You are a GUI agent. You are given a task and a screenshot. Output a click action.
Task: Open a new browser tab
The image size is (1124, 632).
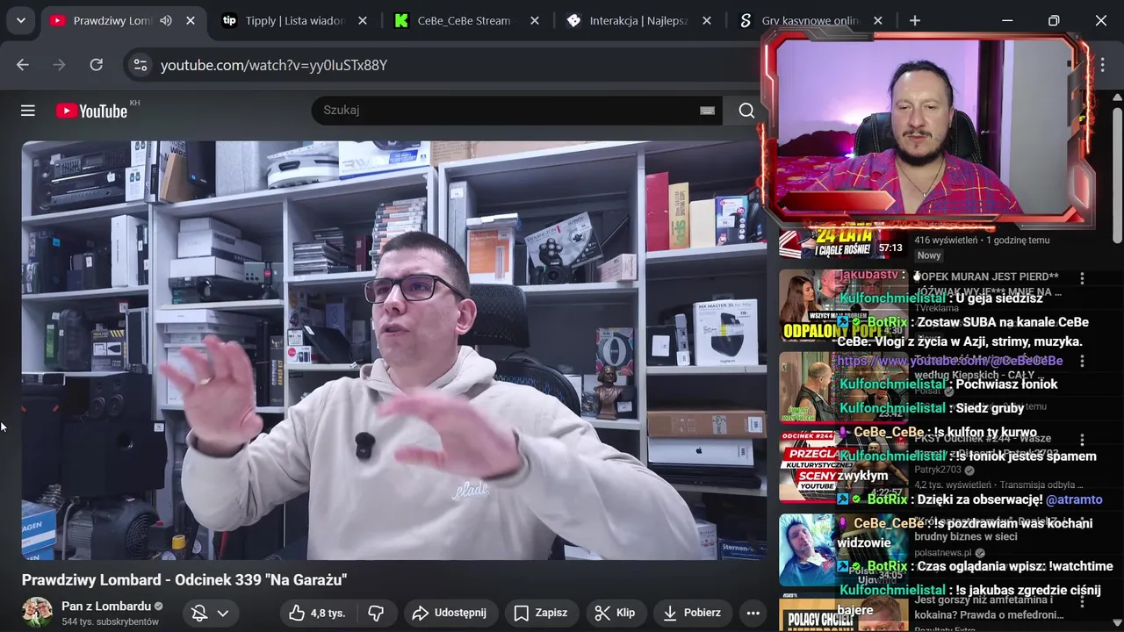[915, 20]
